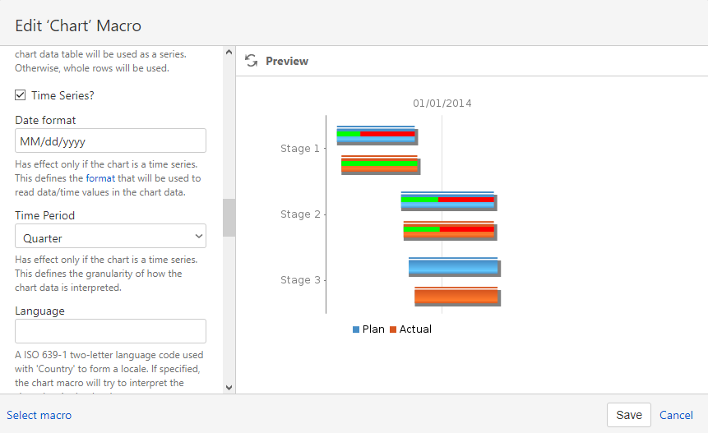
Task: Open the Time Period dropdown
Action: [111, 237]
